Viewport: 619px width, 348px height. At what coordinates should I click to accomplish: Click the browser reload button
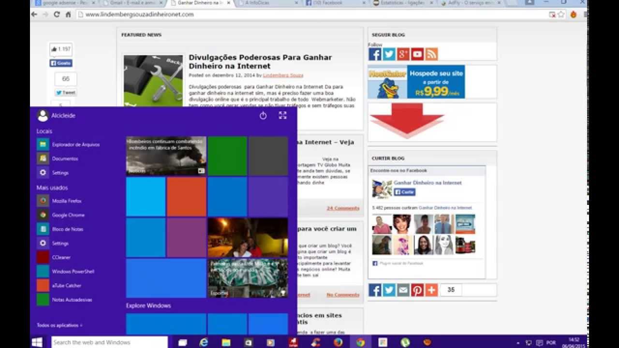point(57,14)
